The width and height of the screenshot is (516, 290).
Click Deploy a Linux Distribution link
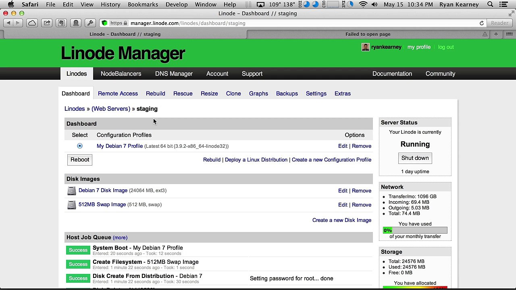pyautogui.click(x=256, y=159)
